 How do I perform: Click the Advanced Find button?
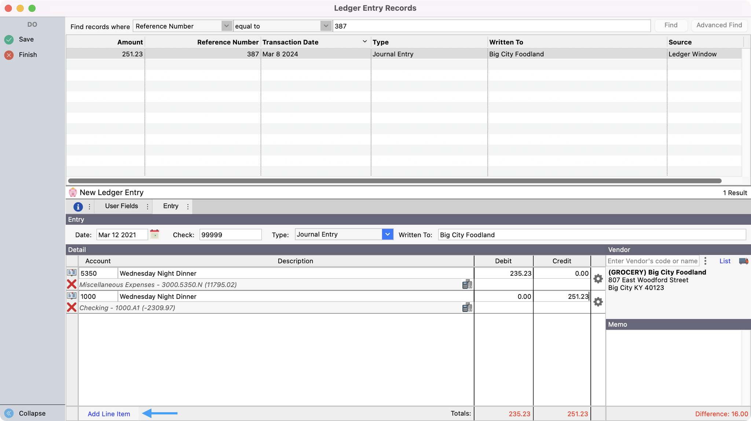coord(719,25)
